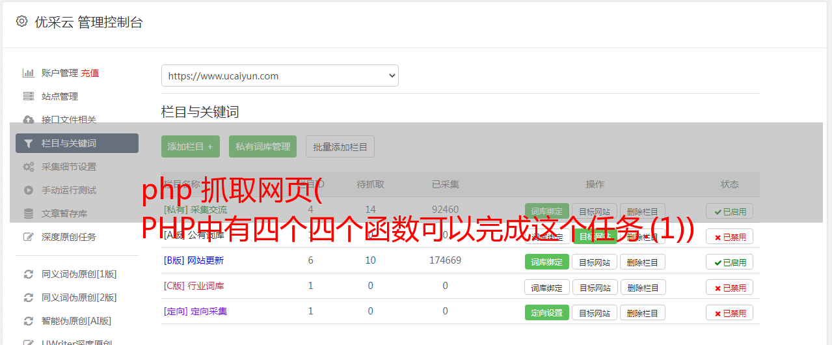Click the database icon of 文章暂存库
This screenshot has width=832, height=345.
coord(29,214)
